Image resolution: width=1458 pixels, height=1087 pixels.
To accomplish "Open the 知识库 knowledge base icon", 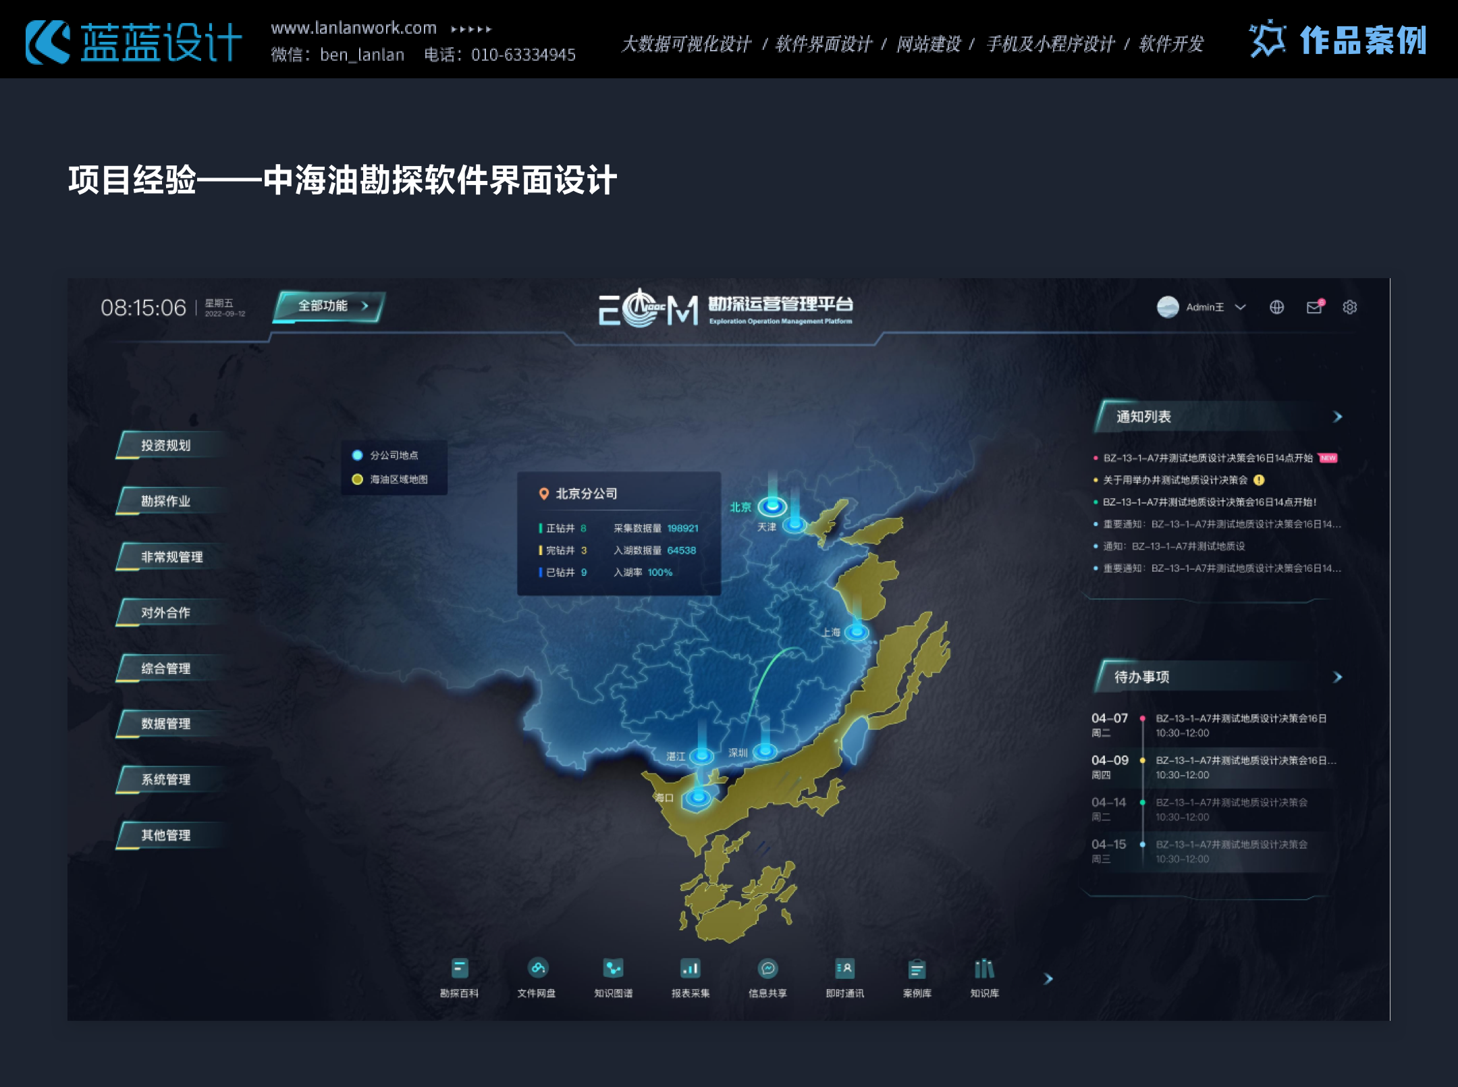I will coord(984,970).
